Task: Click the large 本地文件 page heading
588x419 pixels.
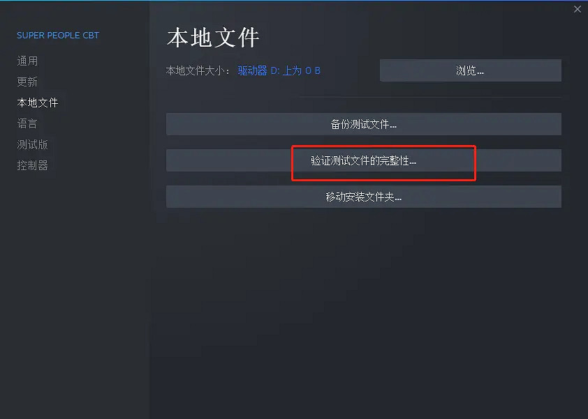Action: coord(213,38)
